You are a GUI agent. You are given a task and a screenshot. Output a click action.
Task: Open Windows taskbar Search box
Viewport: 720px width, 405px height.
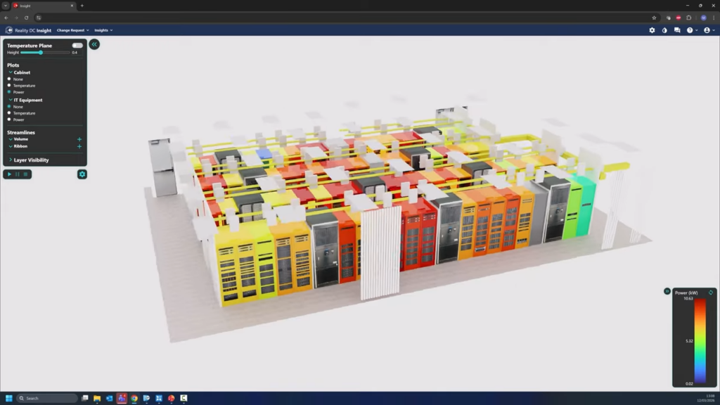[x=47, y=398]
